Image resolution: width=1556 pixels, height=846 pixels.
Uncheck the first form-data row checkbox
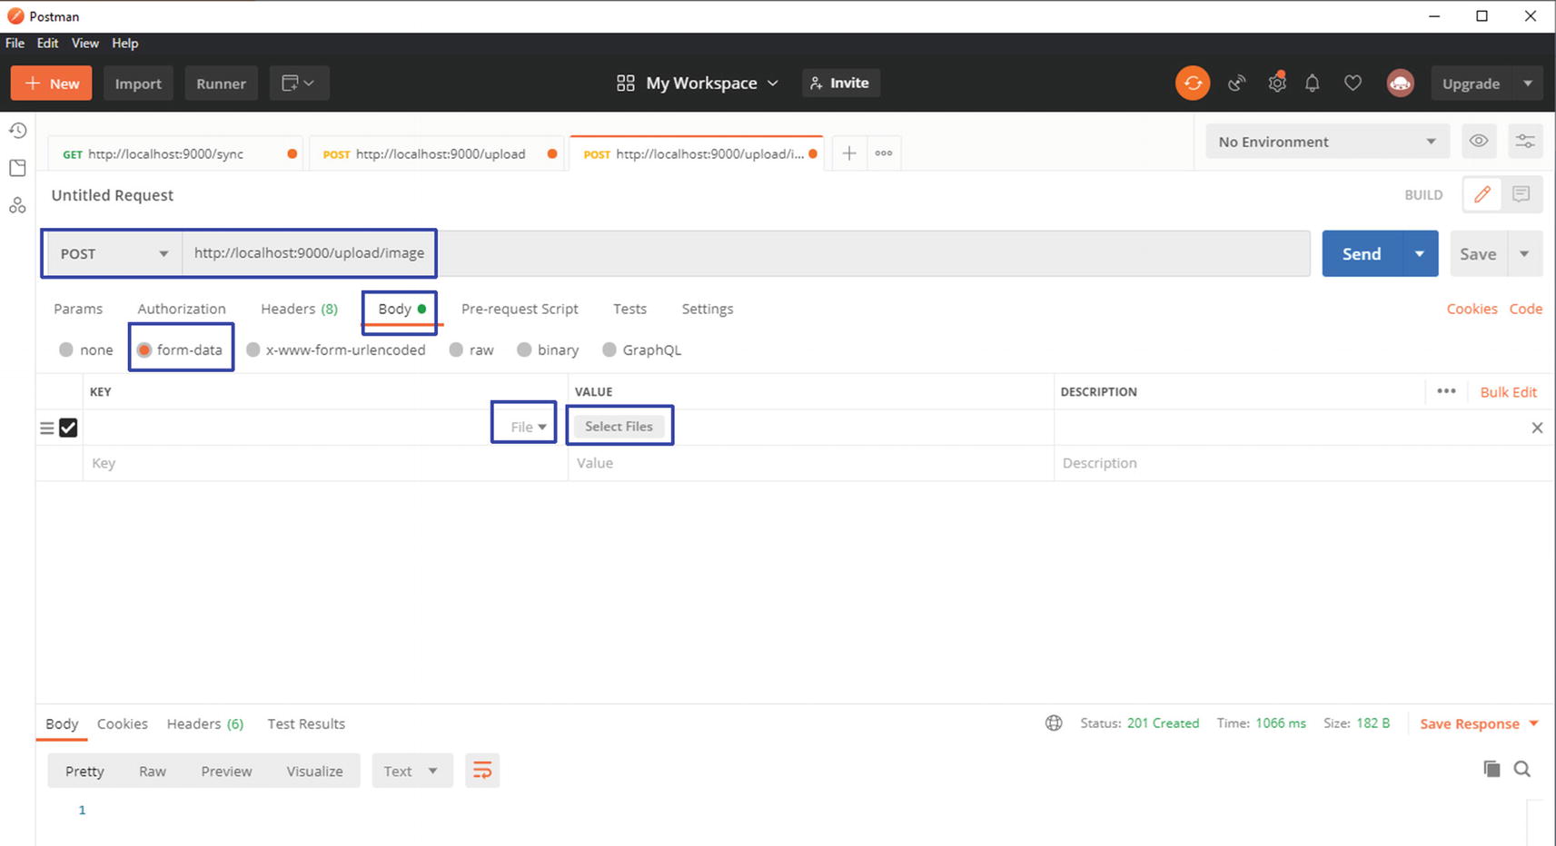tap(68, 428)
